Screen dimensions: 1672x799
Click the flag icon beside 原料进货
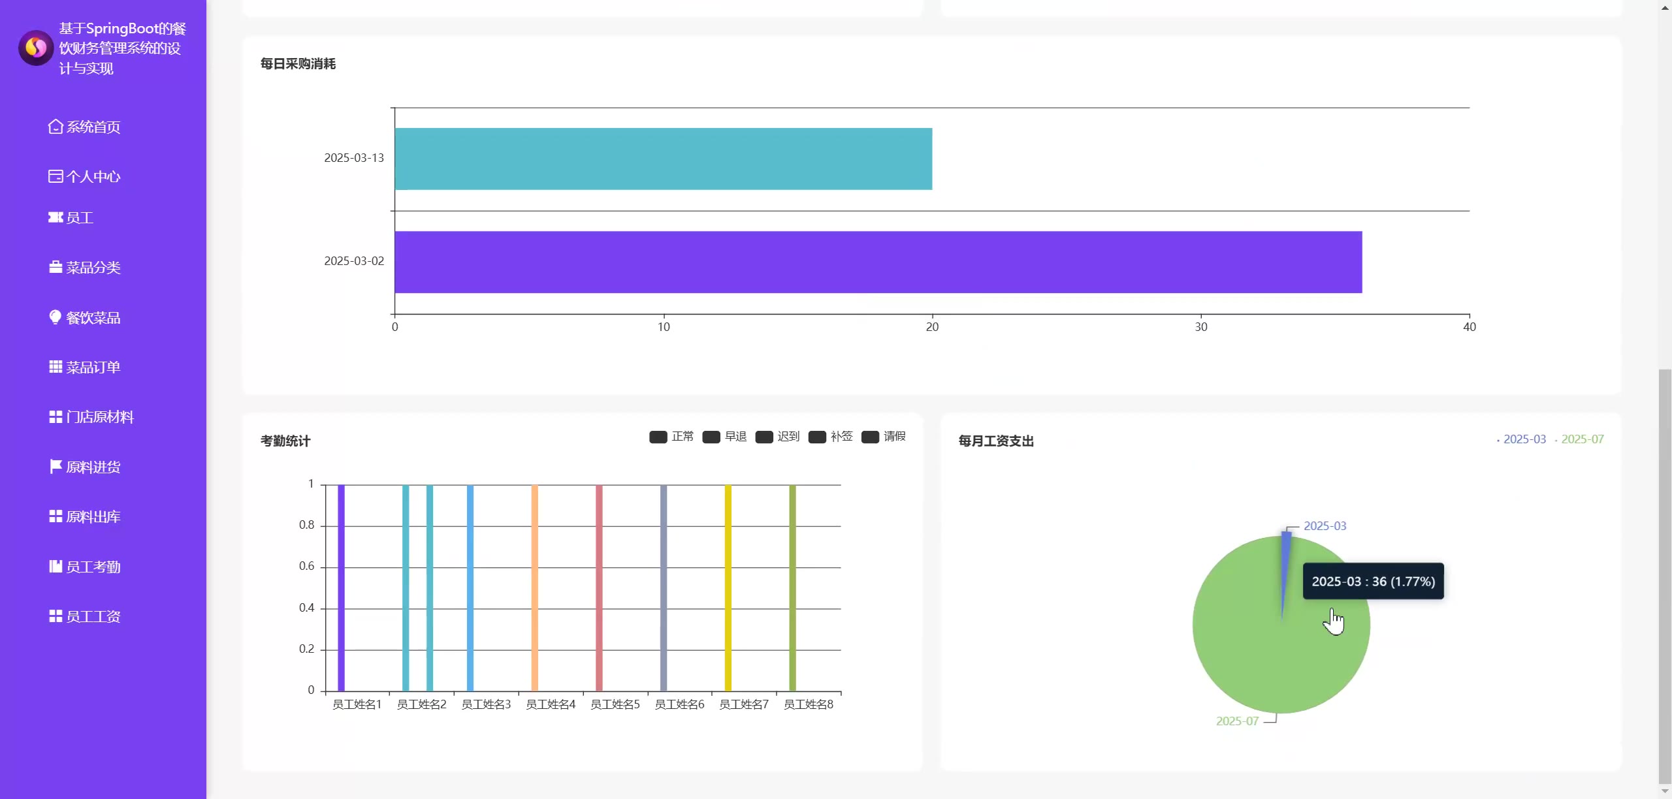pyautogui.click(x=56, y=467)
